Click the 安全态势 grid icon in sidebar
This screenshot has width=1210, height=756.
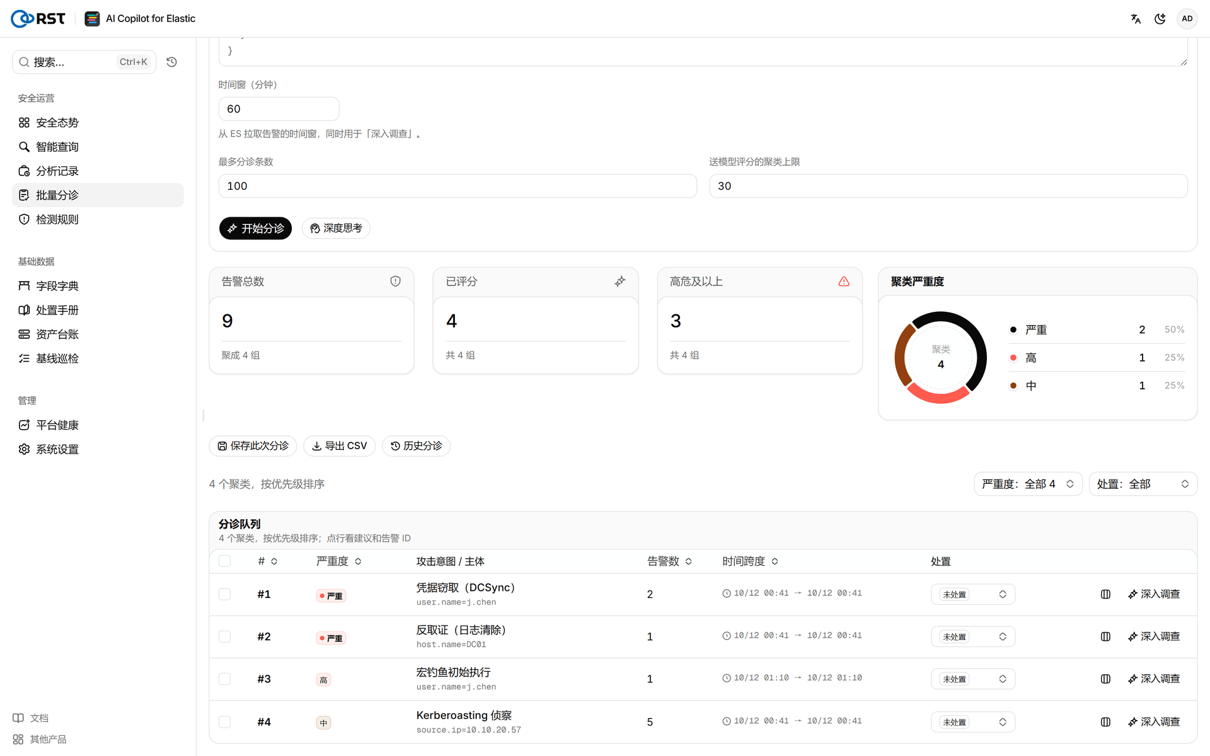pos(24,123)
